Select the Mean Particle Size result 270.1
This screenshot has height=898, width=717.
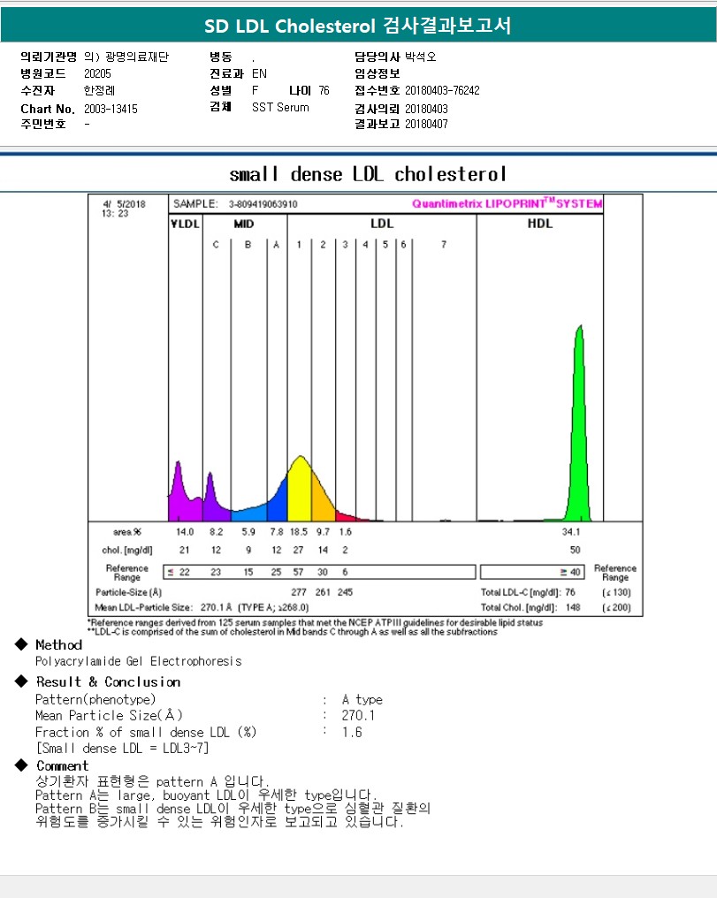click(x=358, y=716)
